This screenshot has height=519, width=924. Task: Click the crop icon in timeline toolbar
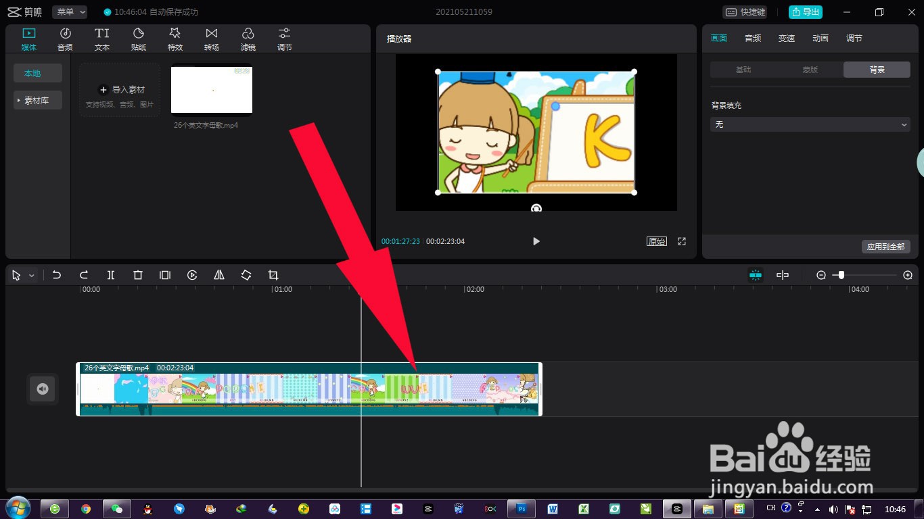273,275
